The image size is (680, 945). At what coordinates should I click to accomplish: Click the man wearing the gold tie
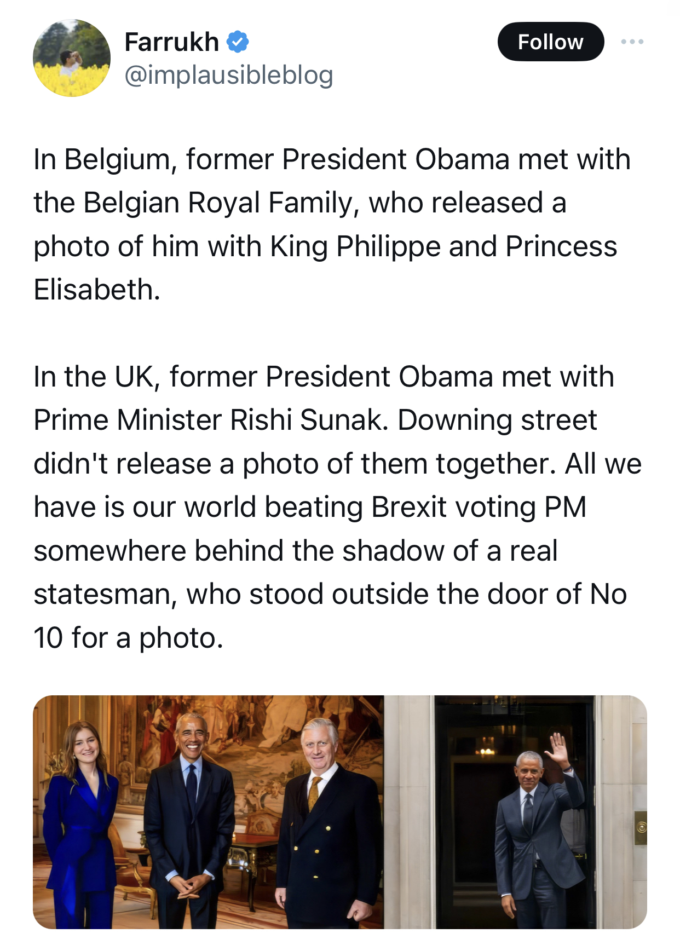point(323,821)
